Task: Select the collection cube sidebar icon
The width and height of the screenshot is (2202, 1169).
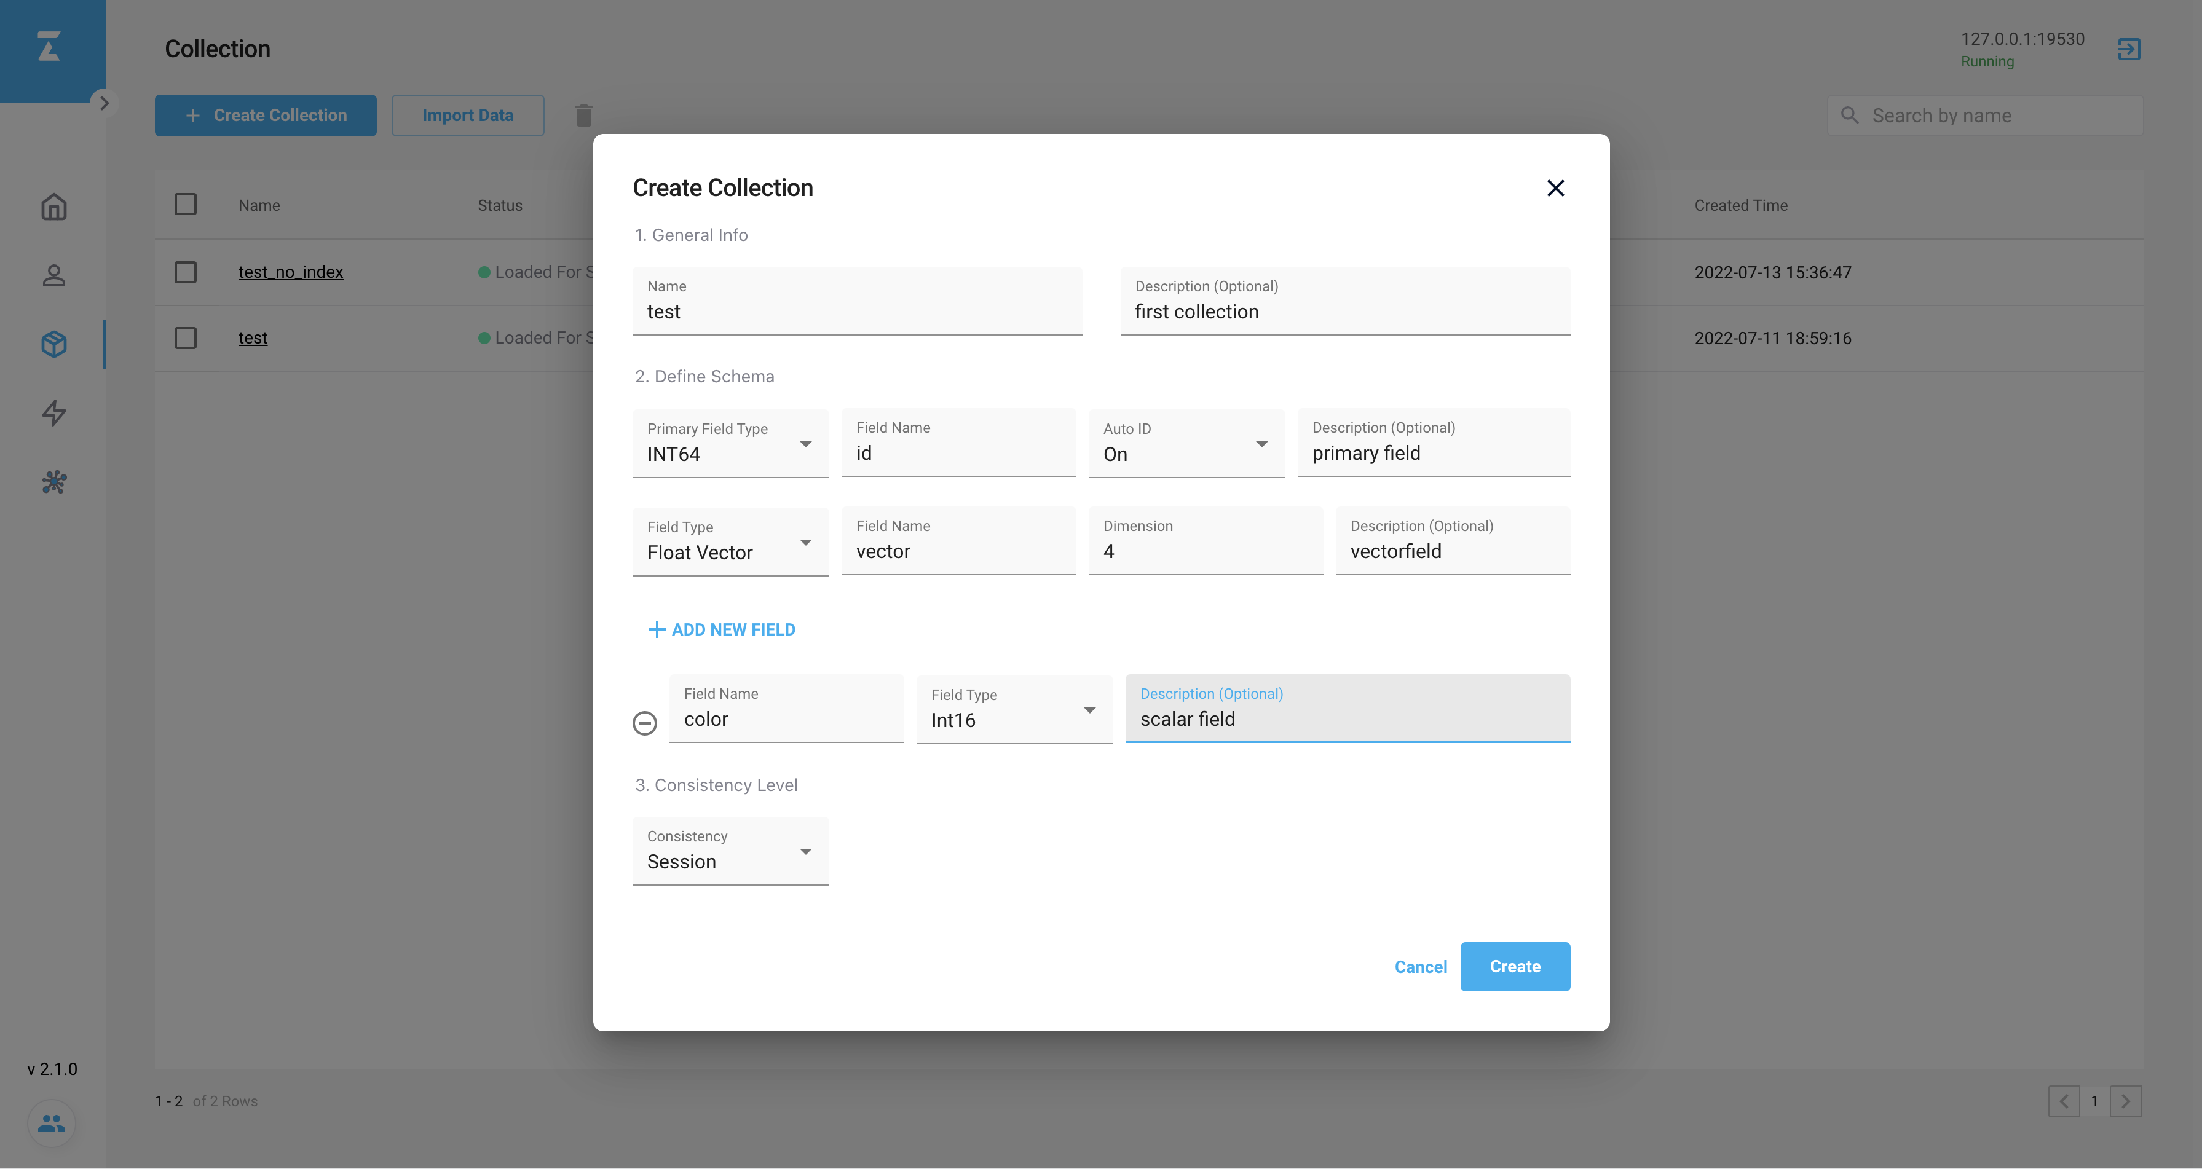Action: [x=54, y=344]
